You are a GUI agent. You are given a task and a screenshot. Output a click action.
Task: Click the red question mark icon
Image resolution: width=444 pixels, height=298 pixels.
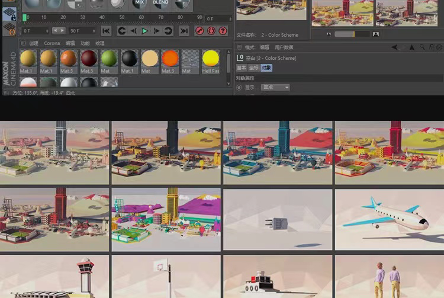223,31
